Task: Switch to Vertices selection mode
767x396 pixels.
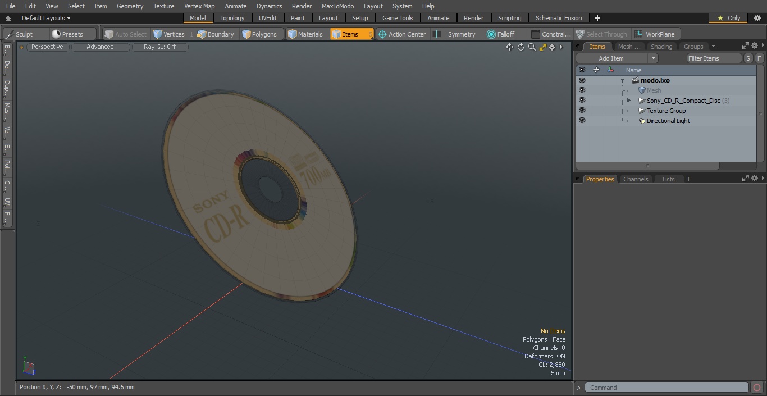Action: [x=172, y=34]
